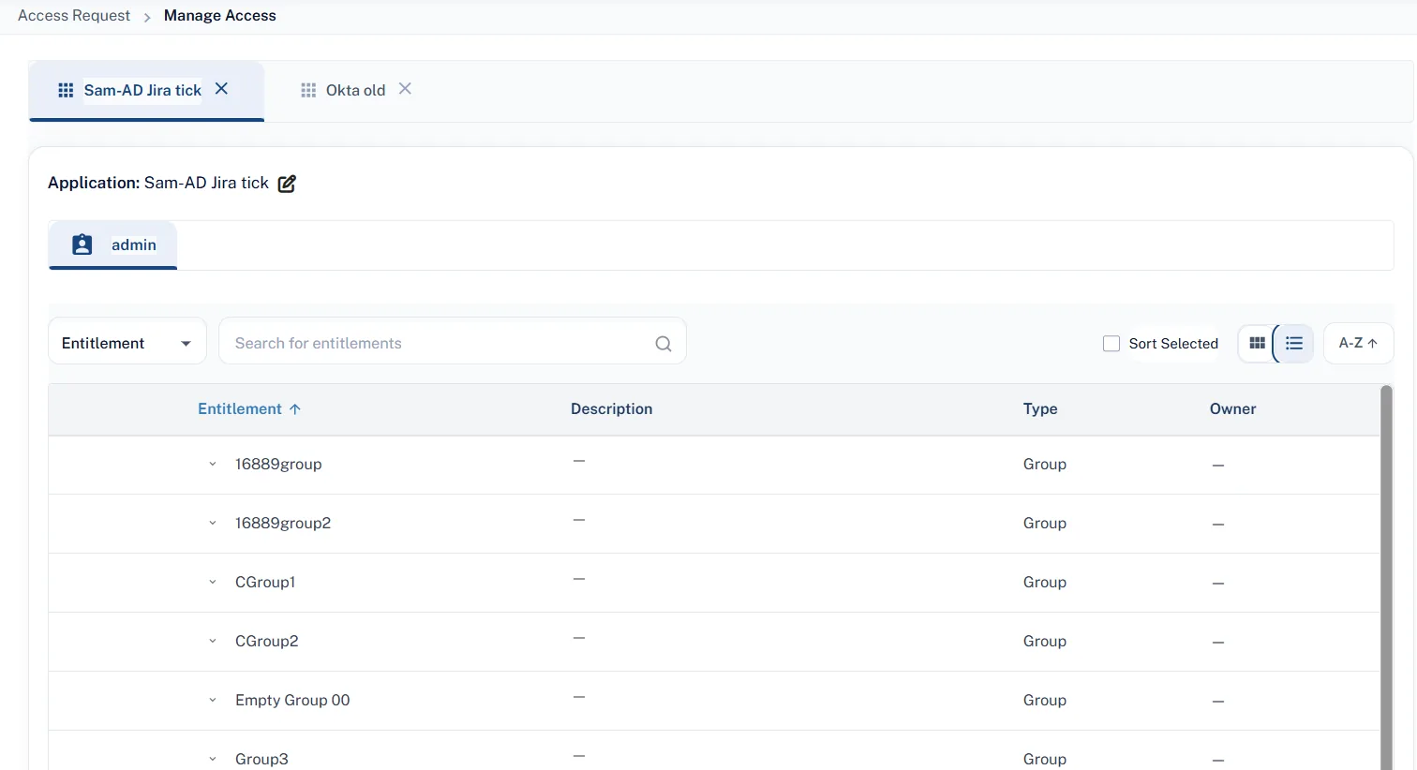Select the Sam-AD Jira tick tab

tap(146, 90)
